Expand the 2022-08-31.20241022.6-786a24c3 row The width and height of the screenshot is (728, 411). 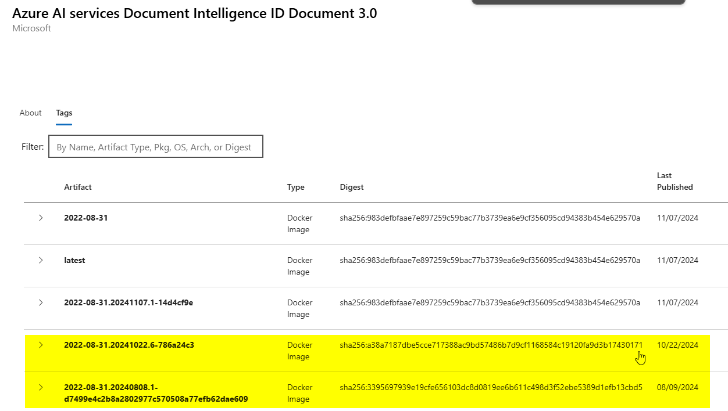pyautogui.click(x=41, y=345)
